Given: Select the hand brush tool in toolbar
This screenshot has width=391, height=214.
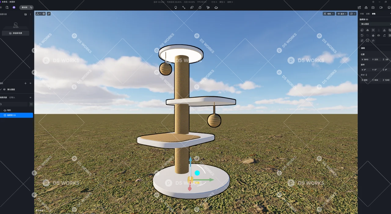Looking at the screenshot, I should point(200,7).
